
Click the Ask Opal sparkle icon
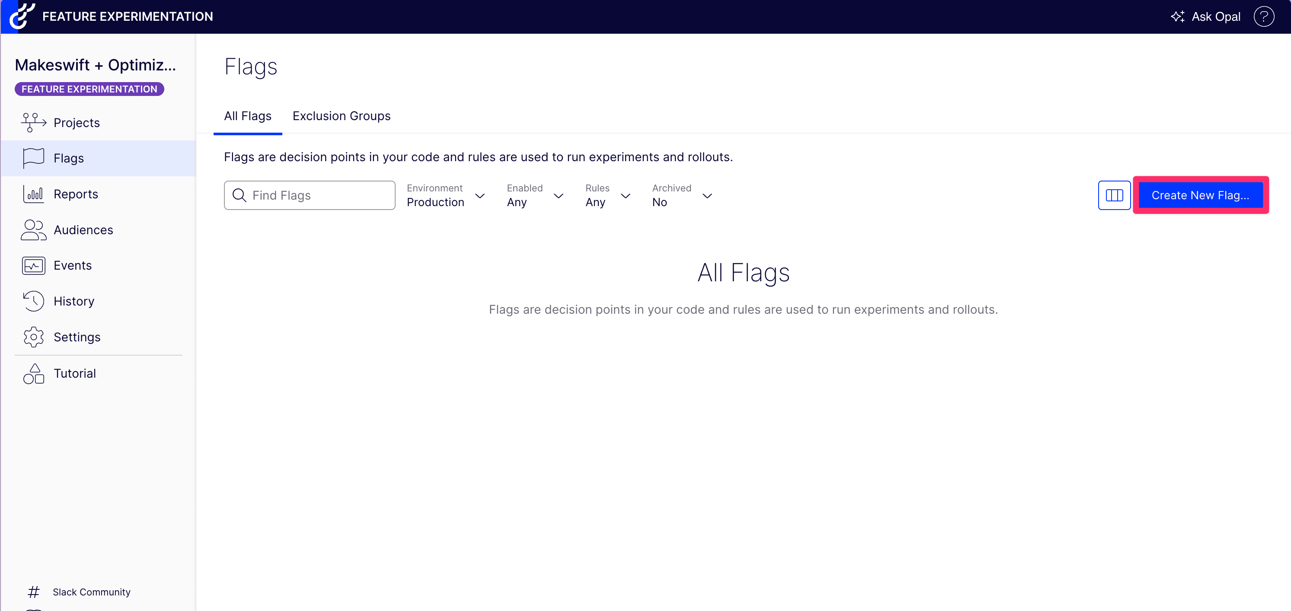click(x=1177, y=16)
